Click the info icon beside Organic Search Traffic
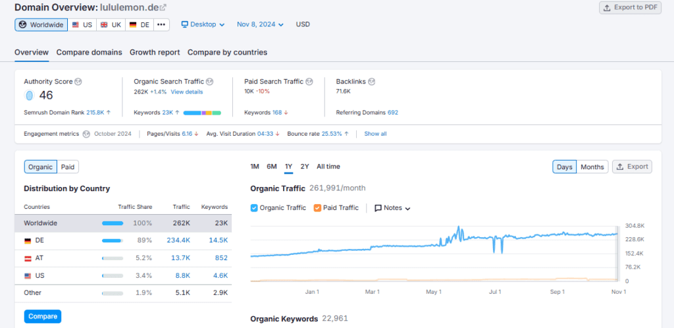Image resolution: width=674 pixels, height=328 pixels. 210,82
